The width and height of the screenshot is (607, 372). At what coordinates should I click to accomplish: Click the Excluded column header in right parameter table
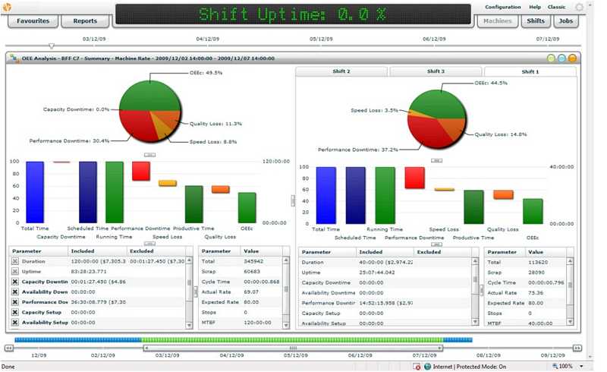[x=443, y=252]
